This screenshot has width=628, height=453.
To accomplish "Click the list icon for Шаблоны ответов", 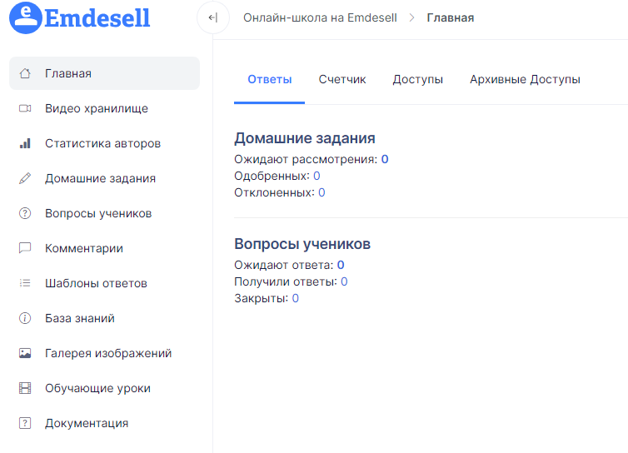I will pos(25,283).
